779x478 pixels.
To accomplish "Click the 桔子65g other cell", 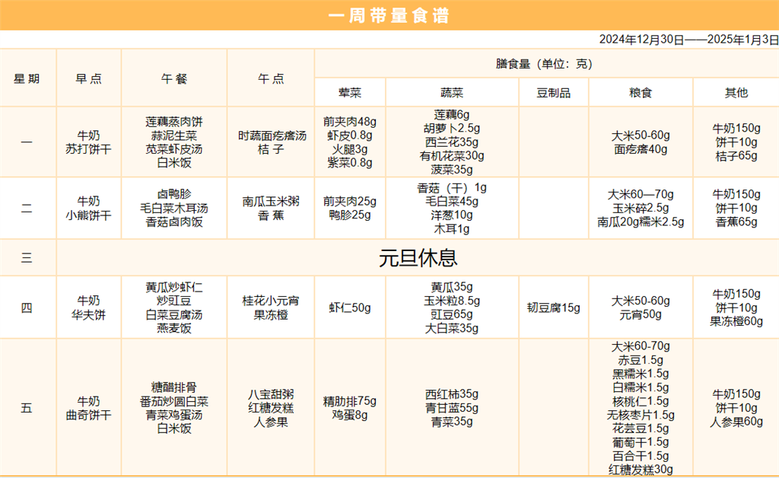I will tap(736, 156).
